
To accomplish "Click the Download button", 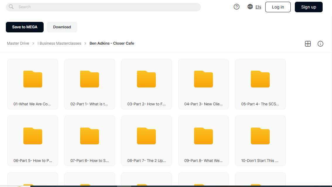I will 62,27.
